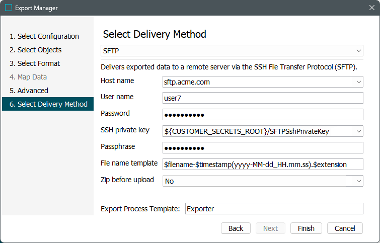The image size is (380, 243).
Task: Click the Host name text sftp.acme.com
Action: [187, 82]
